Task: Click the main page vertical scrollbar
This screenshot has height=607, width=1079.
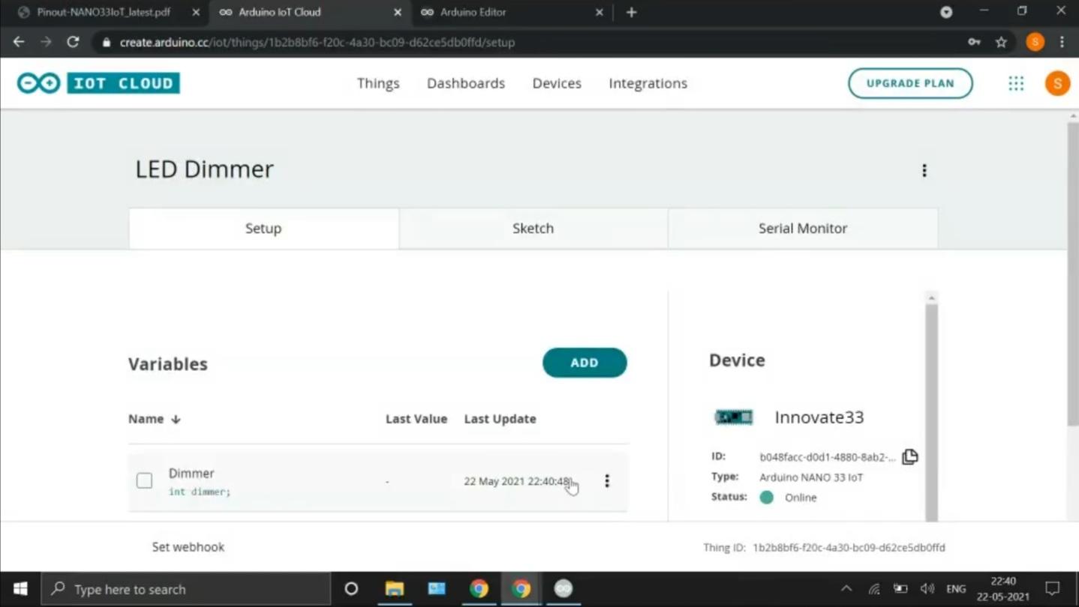Action: tap(1072, 274)
